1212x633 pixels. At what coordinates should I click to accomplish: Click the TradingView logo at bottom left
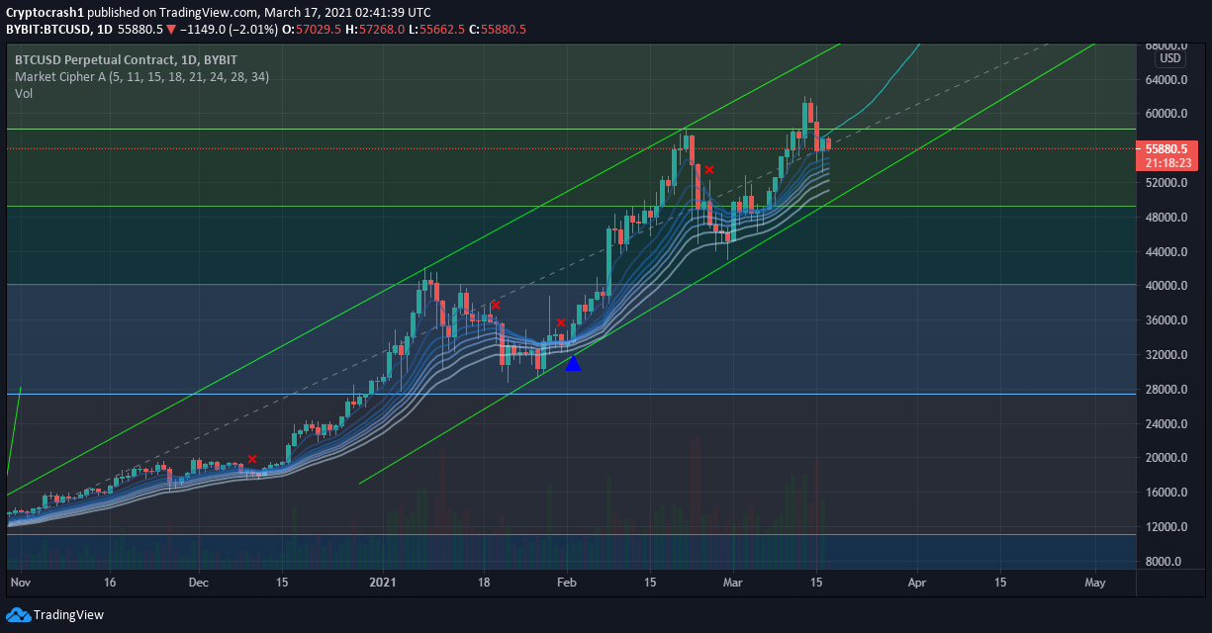point(55,615)
